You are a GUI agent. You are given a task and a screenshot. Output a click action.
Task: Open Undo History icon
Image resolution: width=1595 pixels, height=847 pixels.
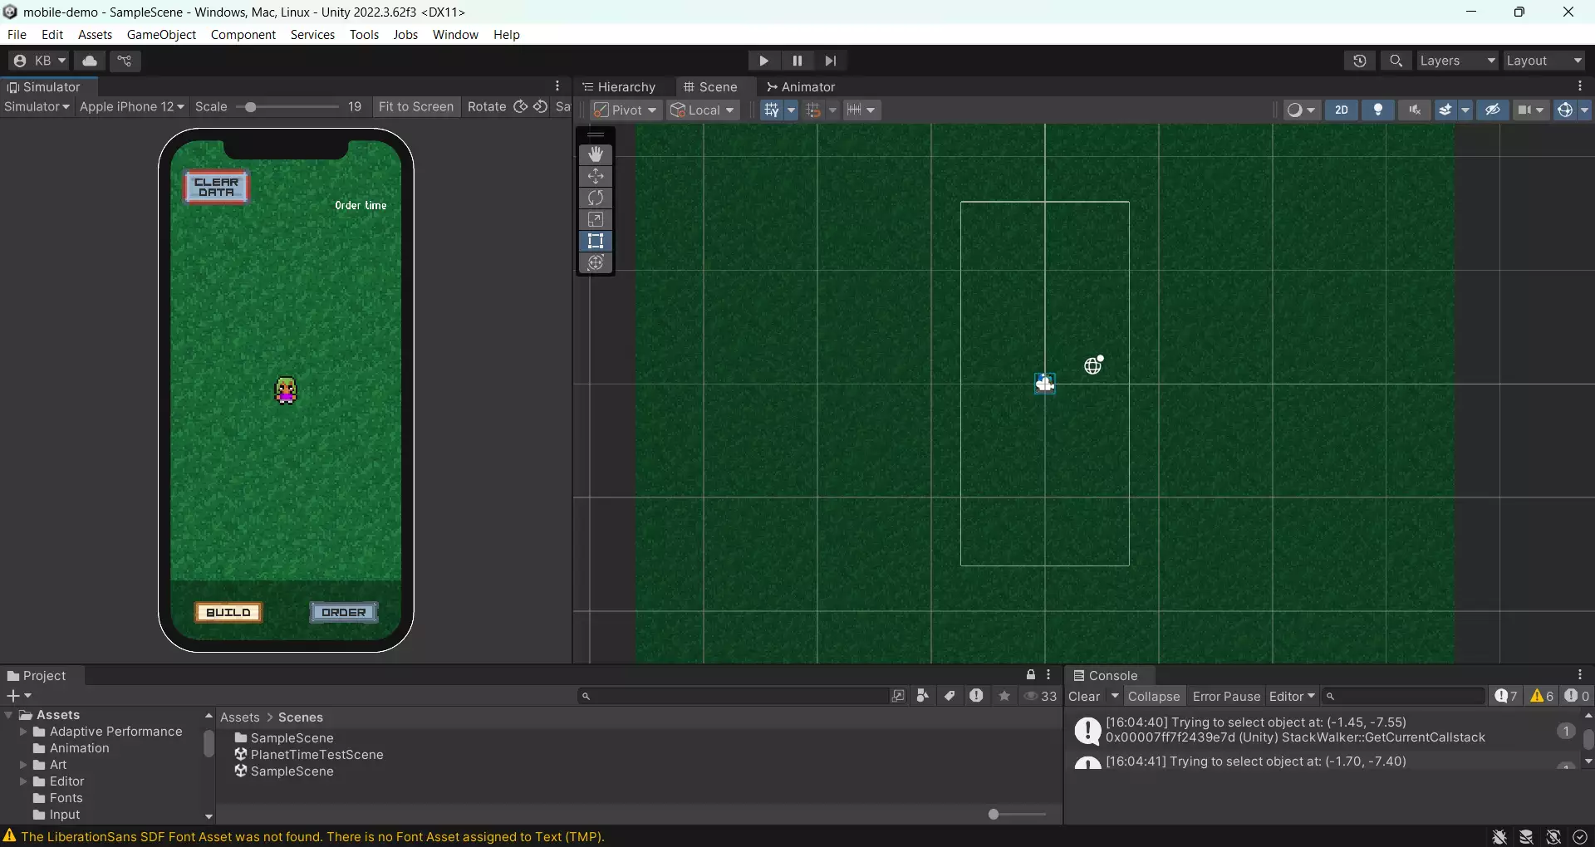(1359, 61)
